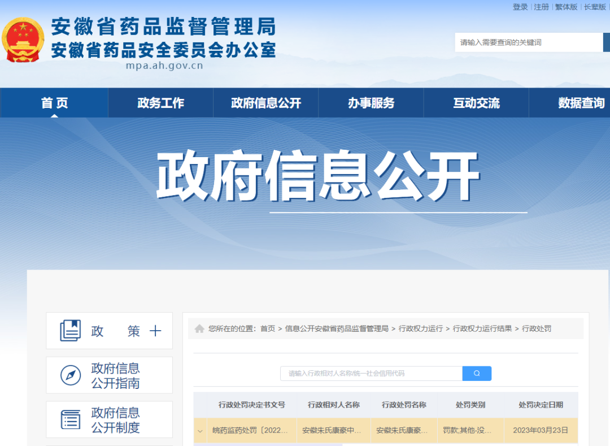Click the list icon for 政府信息公开制度

(71, 420)
